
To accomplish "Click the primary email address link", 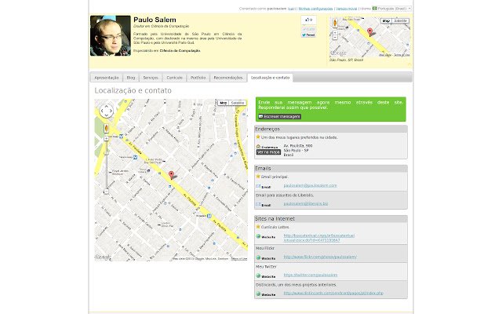I will tap(310, 185).
